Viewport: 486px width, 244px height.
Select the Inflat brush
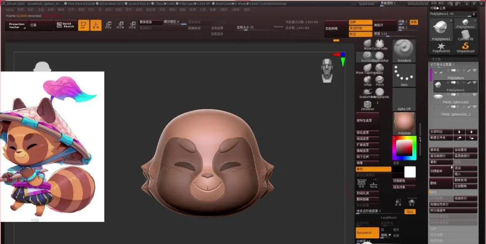368,81
